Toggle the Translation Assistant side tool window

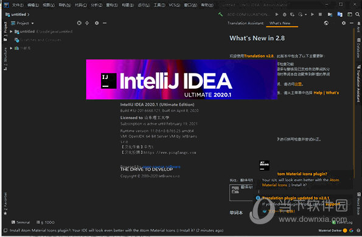coord(358,83)
